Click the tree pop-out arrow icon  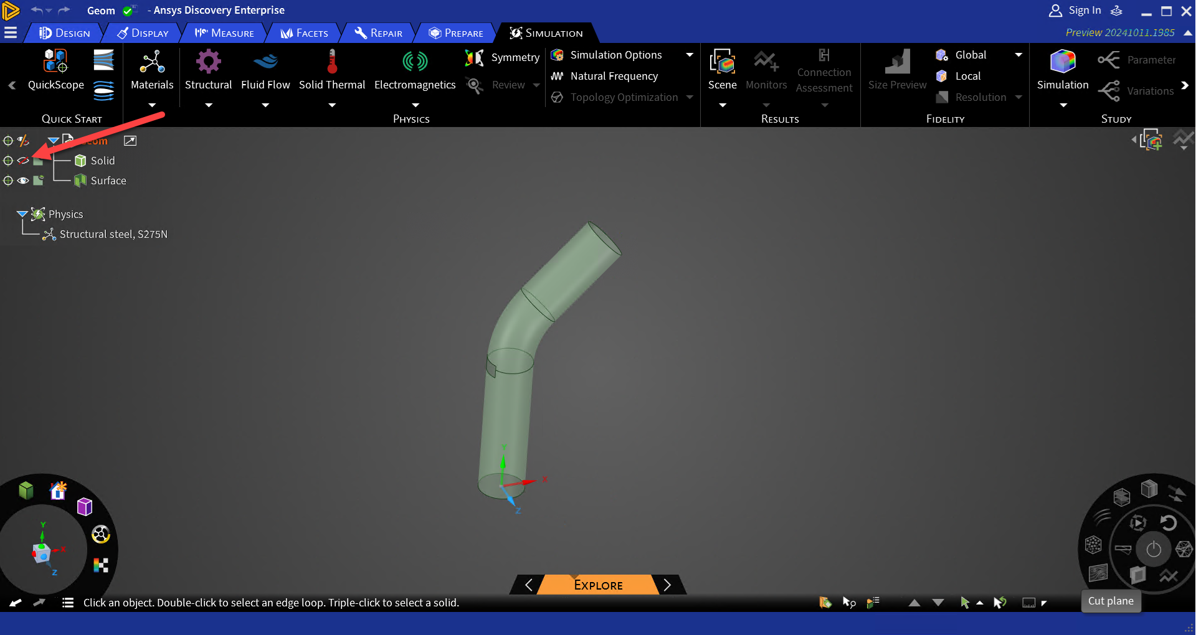tap(130, 141)
